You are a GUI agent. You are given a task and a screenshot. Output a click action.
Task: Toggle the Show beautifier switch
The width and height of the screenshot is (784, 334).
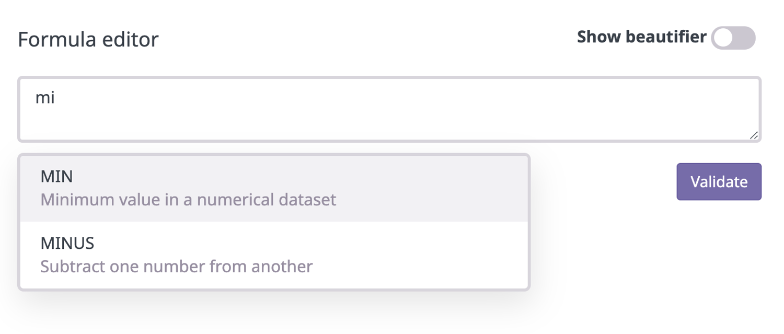point(733,38)
